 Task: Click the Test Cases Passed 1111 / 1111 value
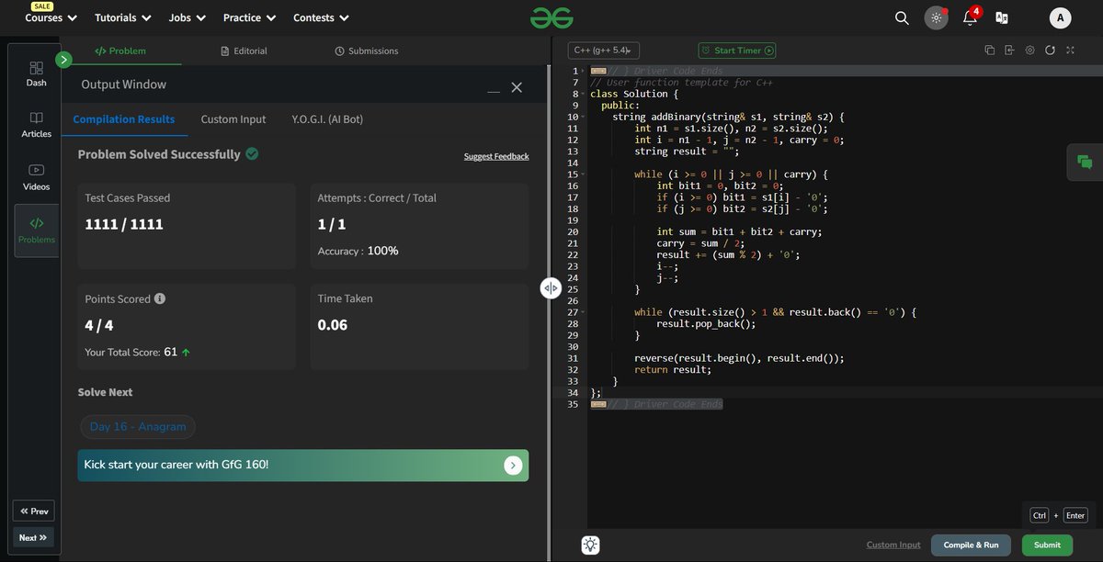tap(124, 224)
